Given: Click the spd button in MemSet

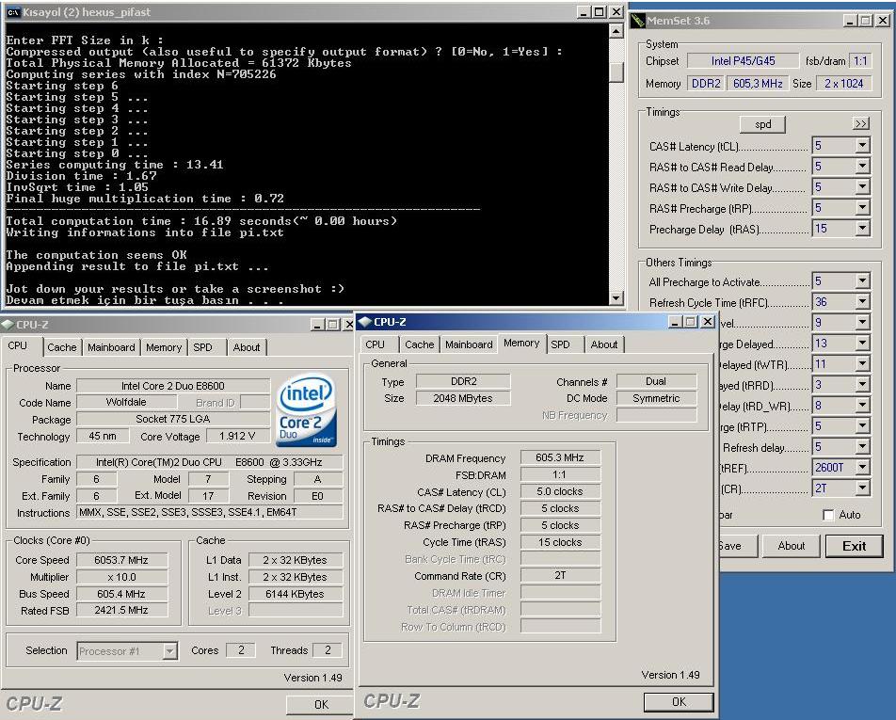Looking at the screenshot, I should coord(762,124).
